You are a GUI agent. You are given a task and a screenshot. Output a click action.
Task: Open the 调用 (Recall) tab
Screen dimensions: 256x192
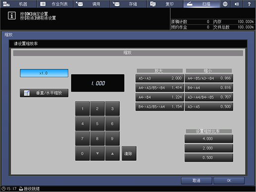tap(92, 4)
